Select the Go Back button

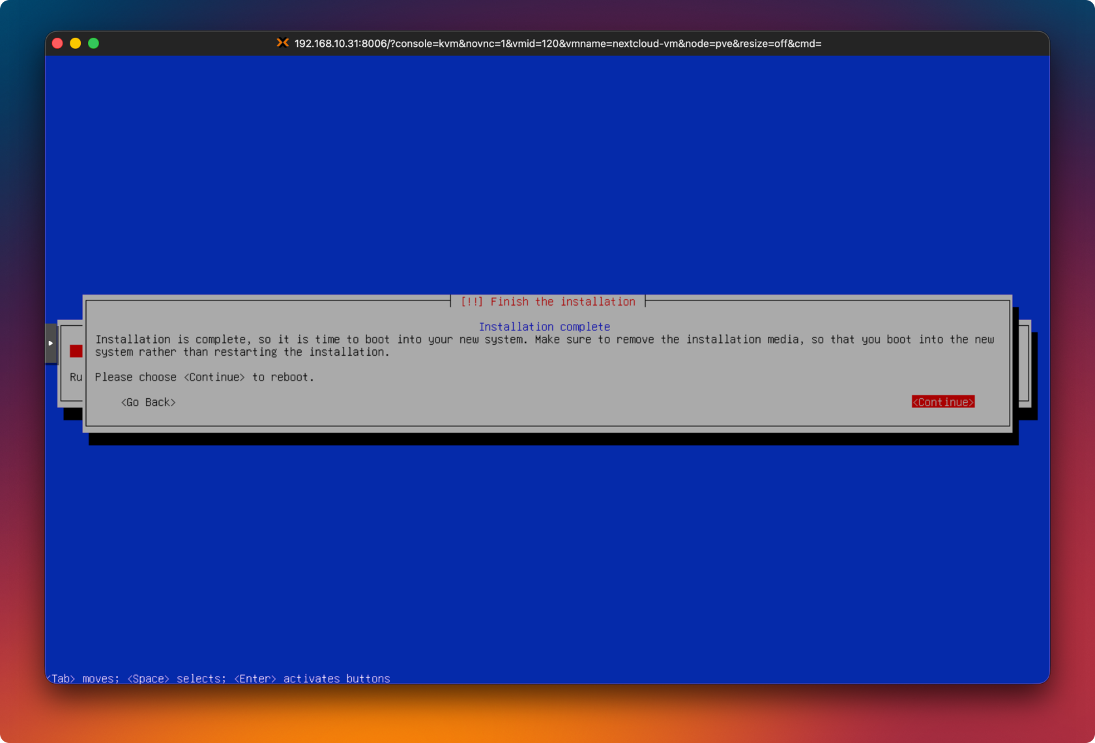(148, 402)
